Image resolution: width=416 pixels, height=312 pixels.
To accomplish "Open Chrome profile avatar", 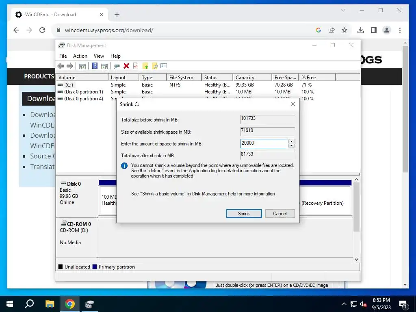I will [387, 30].
